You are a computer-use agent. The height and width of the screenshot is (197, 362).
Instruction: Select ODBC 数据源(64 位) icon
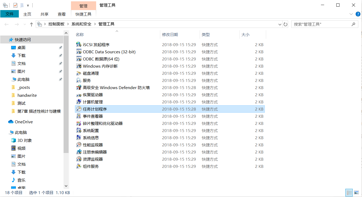pyautogui.click(x=79, y=59)
